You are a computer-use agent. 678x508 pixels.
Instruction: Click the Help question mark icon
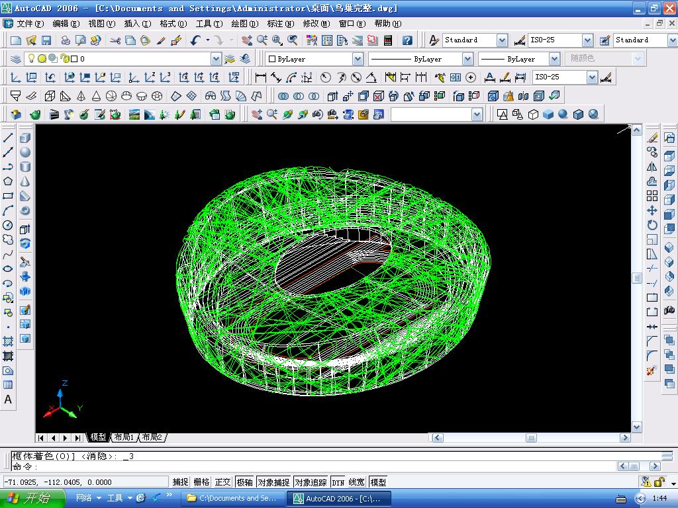pos(407,40)
